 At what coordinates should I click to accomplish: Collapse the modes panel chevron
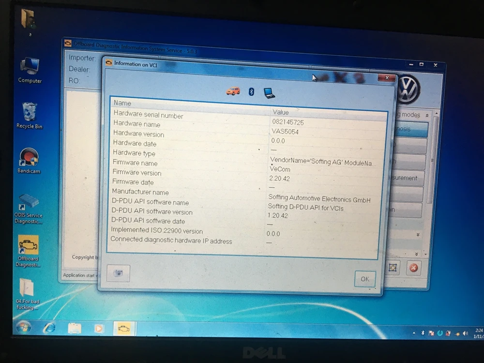(427, 116)
